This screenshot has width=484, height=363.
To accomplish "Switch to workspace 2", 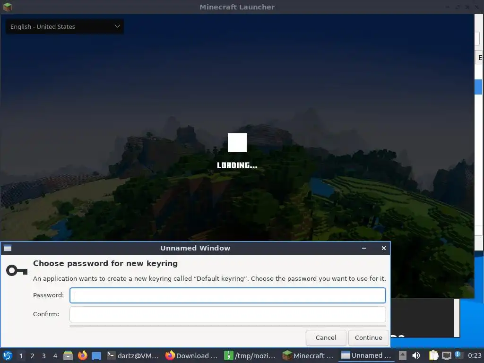I will (33, 356).
